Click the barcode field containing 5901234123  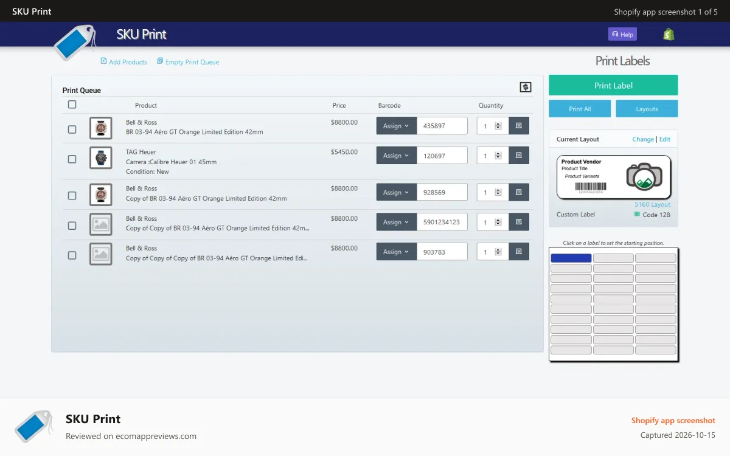coord(442,222)
